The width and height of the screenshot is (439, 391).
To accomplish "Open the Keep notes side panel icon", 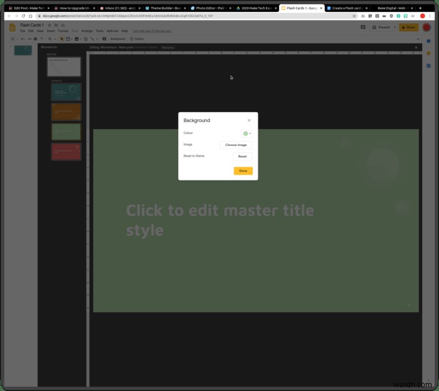I will (x=428, y=53).
